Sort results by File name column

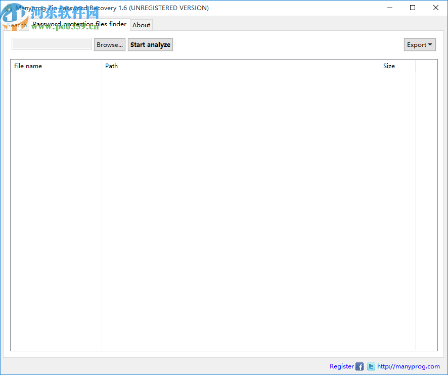(28, 66)
